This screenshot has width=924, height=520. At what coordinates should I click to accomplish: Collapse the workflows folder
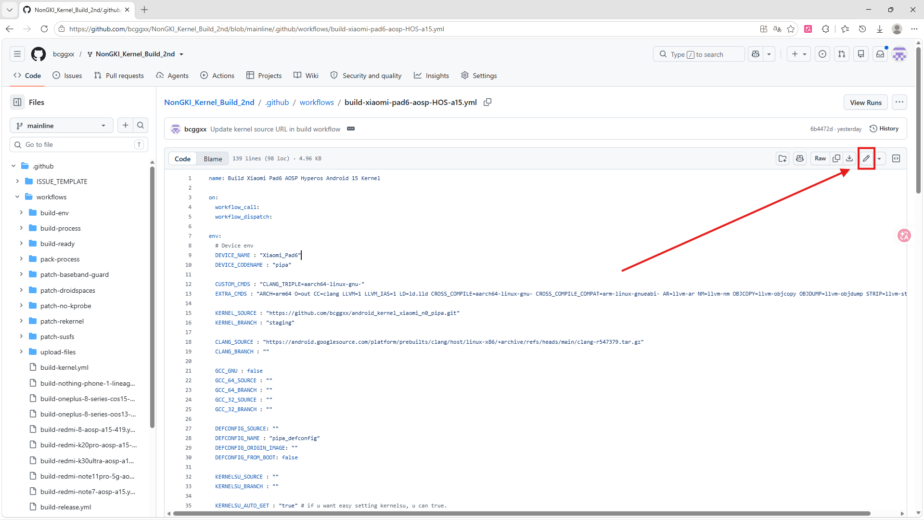pos(17,197)
